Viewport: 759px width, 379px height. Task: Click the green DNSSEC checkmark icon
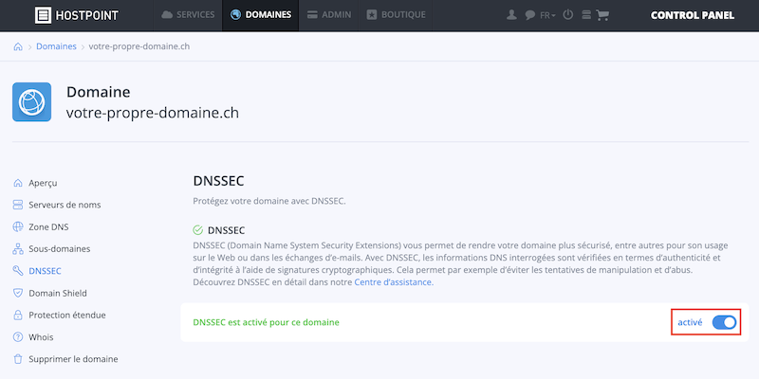pyautogui.click(x=197, y=230)
